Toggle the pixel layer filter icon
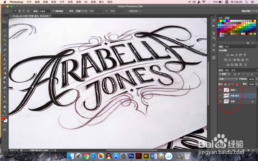258x161 pixels. pyautogui.click(x=235, y=74)
